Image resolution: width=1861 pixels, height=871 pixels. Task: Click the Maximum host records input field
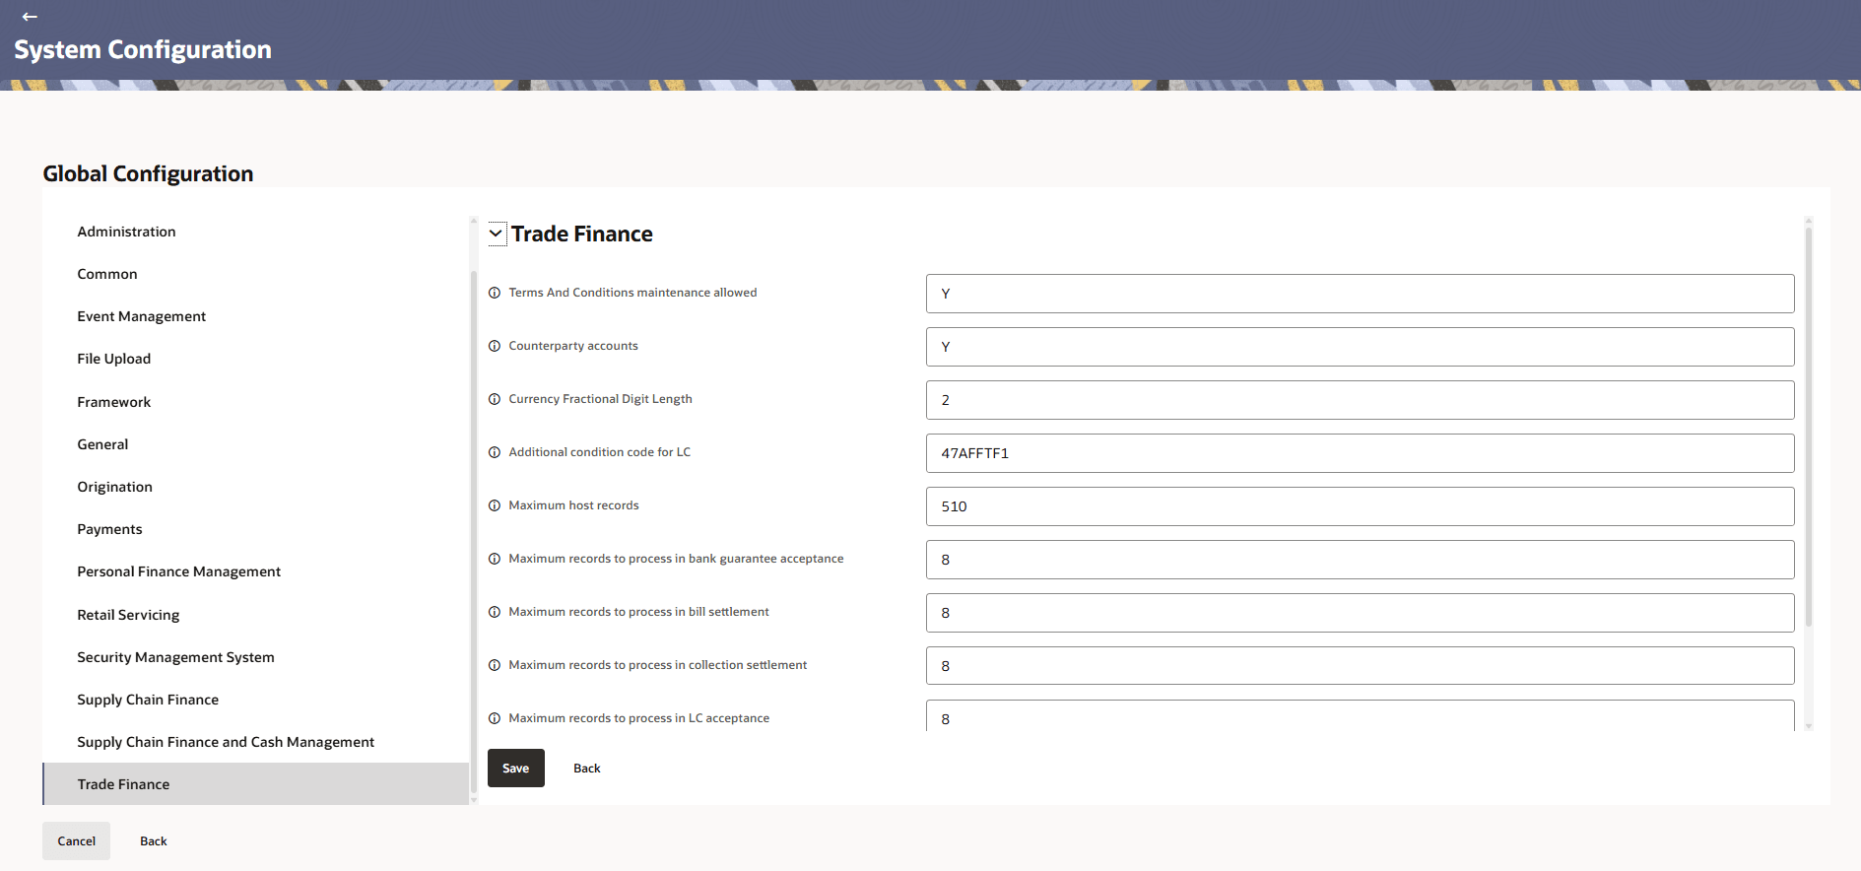[1360, 506]
